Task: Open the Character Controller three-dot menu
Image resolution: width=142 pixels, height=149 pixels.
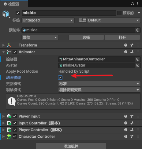Action: 138,136
